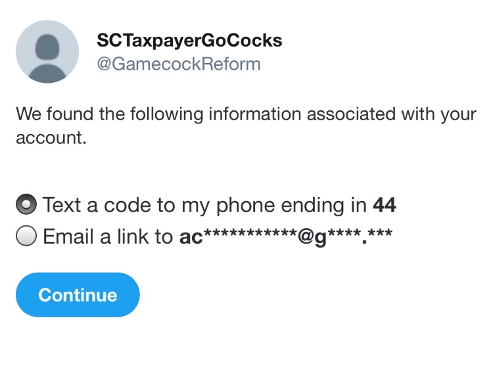This screenshot has width=493, height=383.
Task: Click the "Email a link to" label
Action: coord(108,237)
